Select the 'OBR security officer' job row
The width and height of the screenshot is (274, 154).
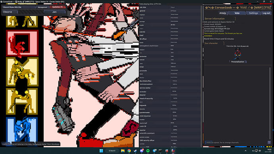(170, 141)
